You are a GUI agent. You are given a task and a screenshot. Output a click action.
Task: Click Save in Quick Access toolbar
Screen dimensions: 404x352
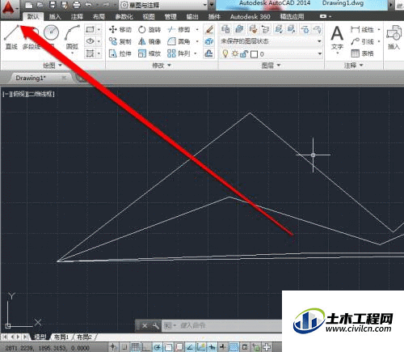click(x=53, y=5)
